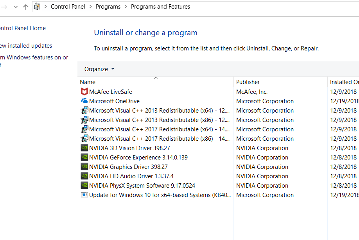Viewport: 359px width, 240px height.
Task: Click the Control Panel address bar icon
Action: (37, 7)
